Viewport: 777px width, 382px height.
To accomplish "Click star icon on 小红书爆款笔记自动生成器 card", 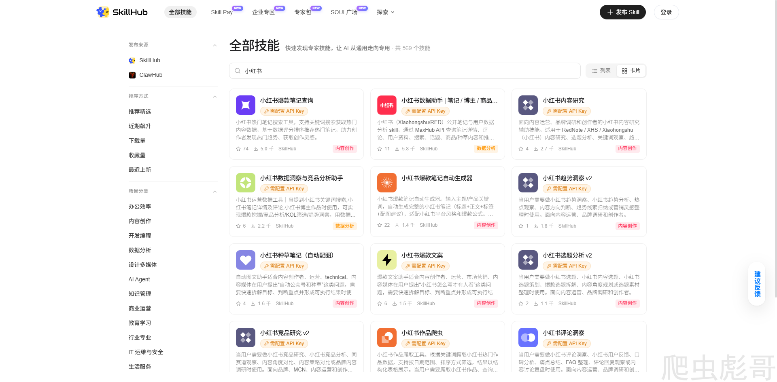I will 380,225.
